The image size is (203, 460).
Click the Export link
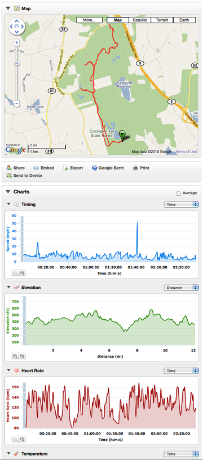(77, 168)
